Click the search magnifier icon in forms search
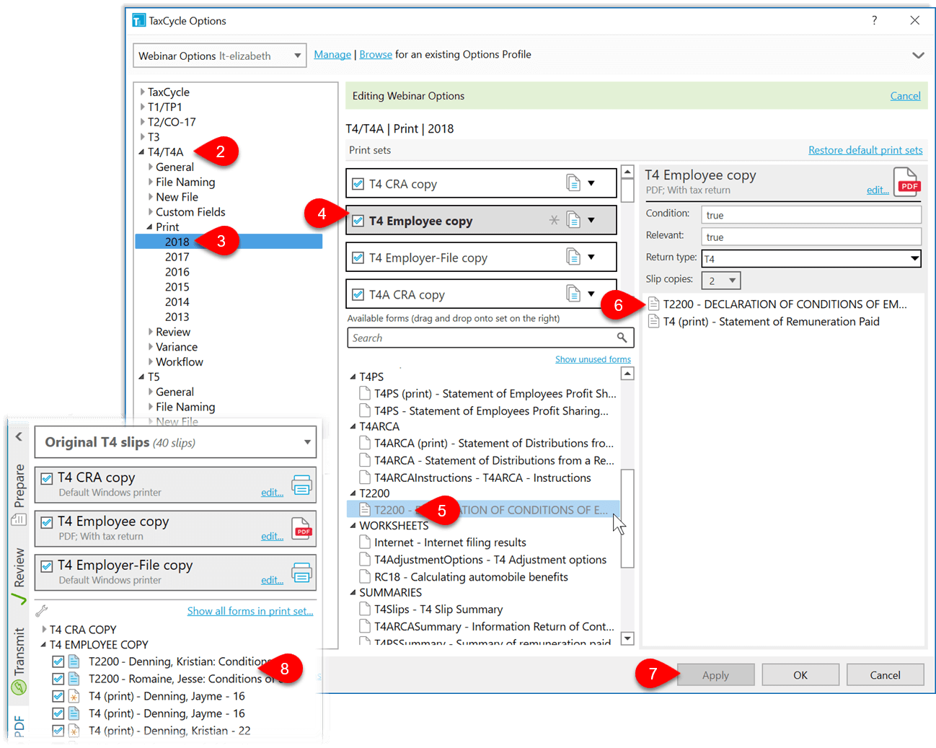Image resolution: width=936 pixels, height=748 pixels. pyautogui.click(x=622, y=338)
